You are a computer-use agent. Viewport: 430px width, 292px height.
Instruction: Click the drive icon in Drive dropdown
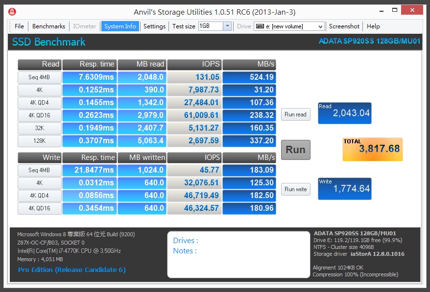pos(260,26)
